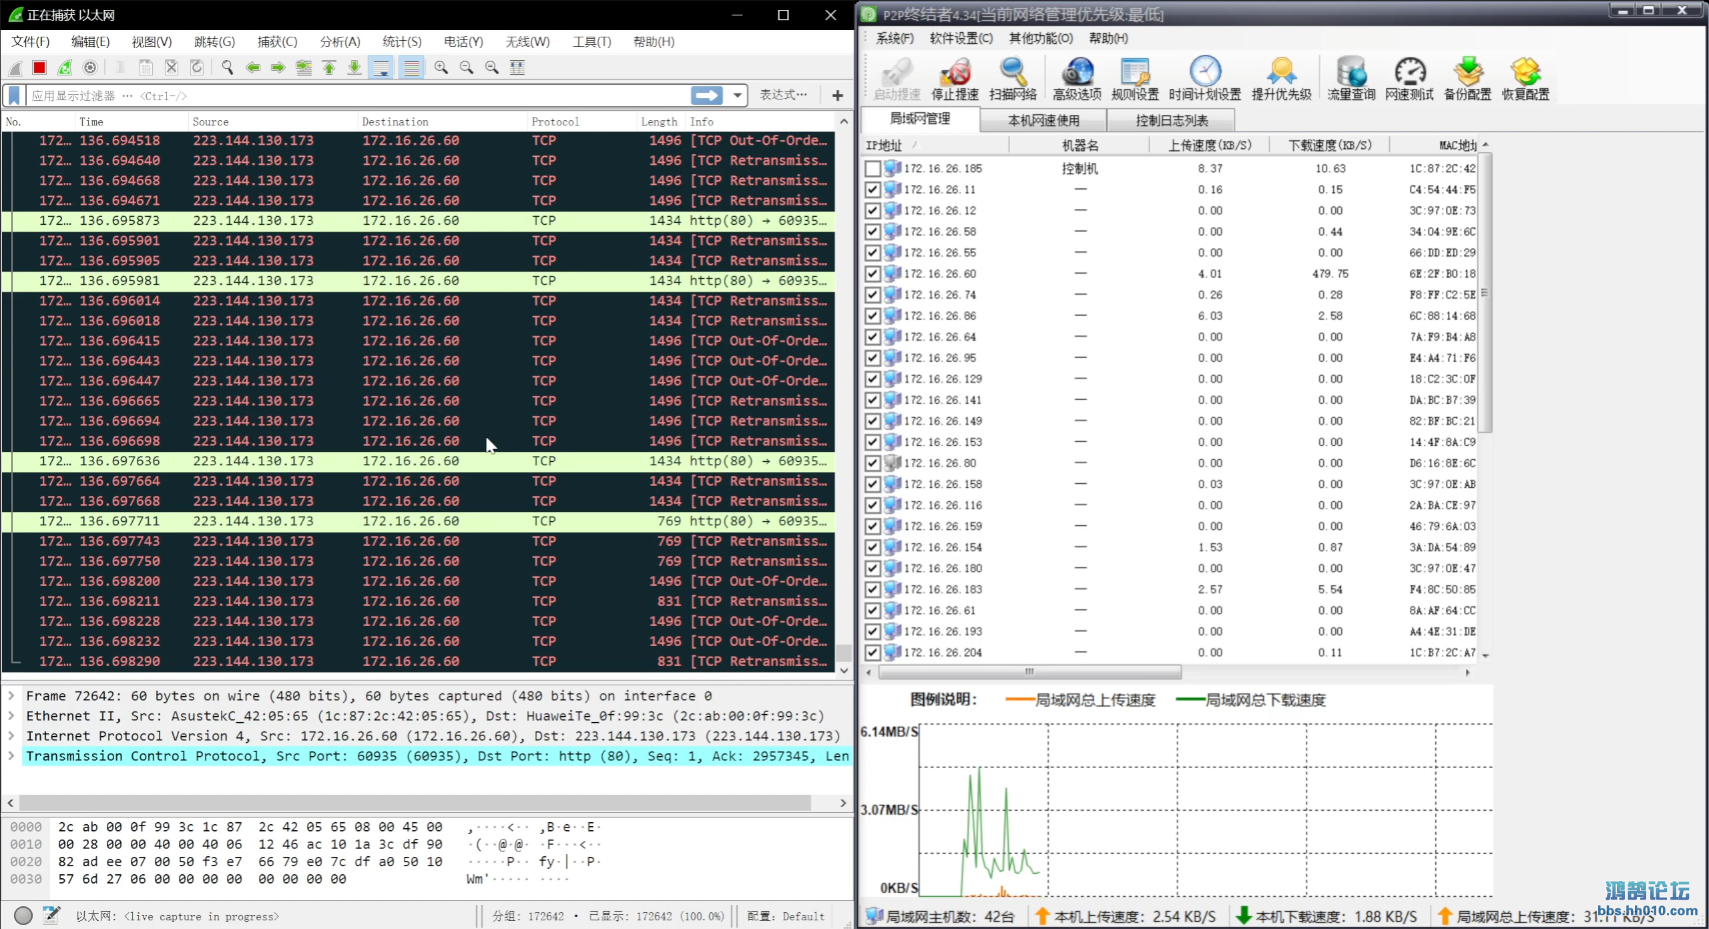The image size is (1709, 929).
Task: Open 流量查询 traffic query icon
Action: coord(1351,79)
